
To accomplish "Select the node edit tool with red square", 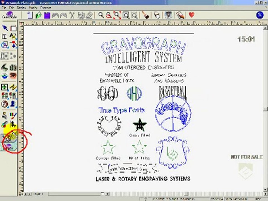I will click(13, 45).
